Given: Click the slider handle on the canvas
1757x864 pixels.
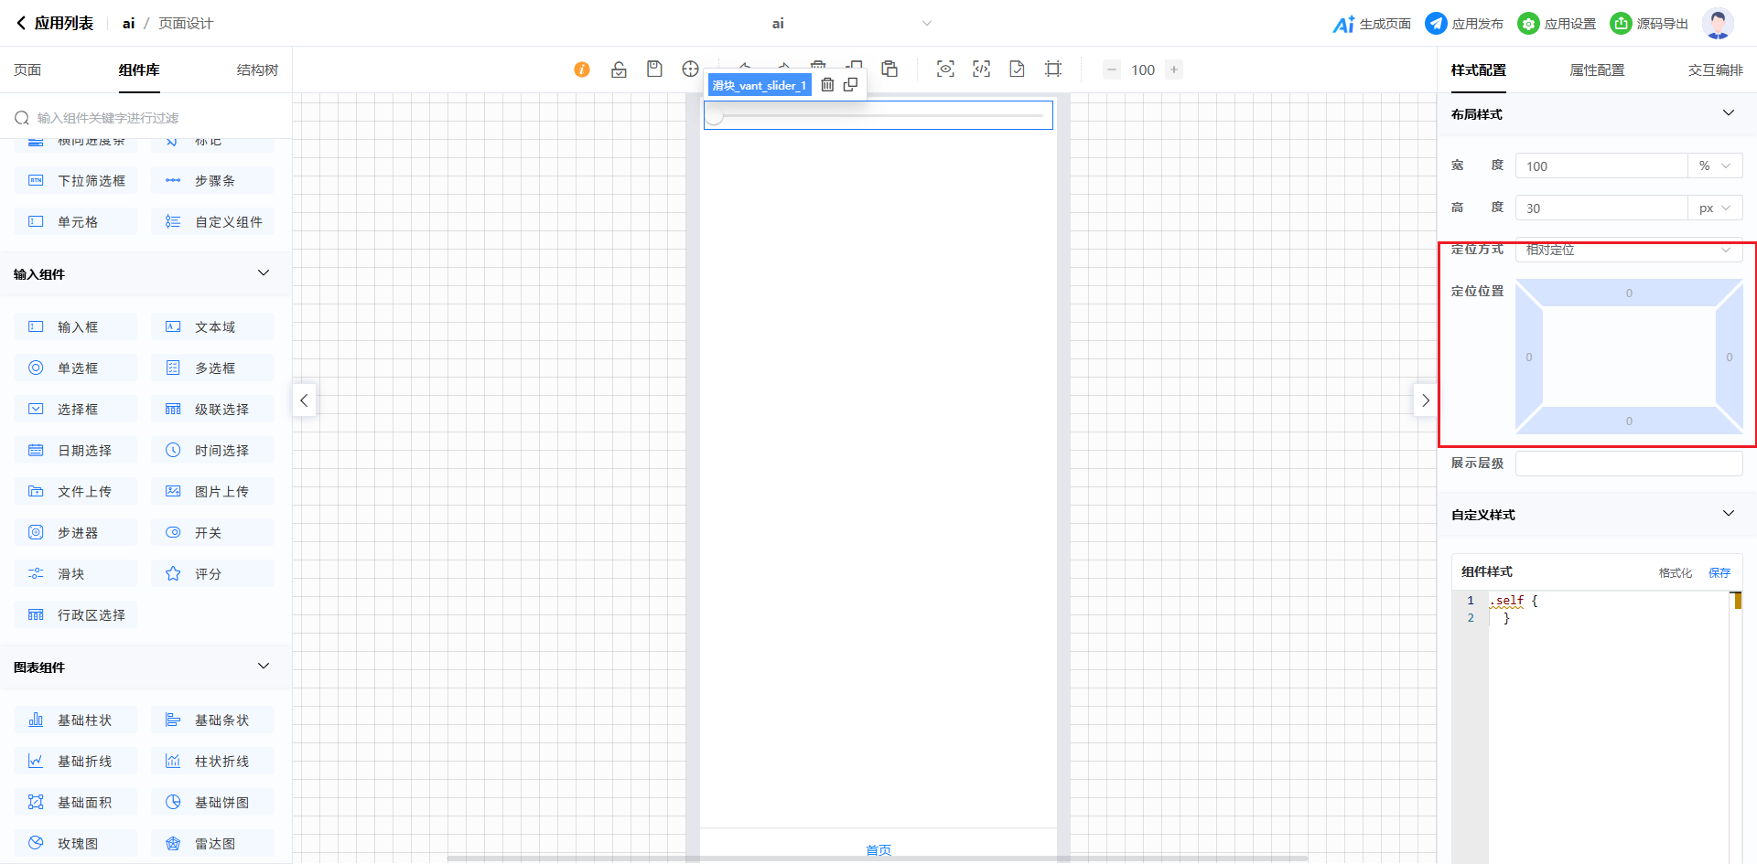Looking at the screenshot, I should coord(715,116).
